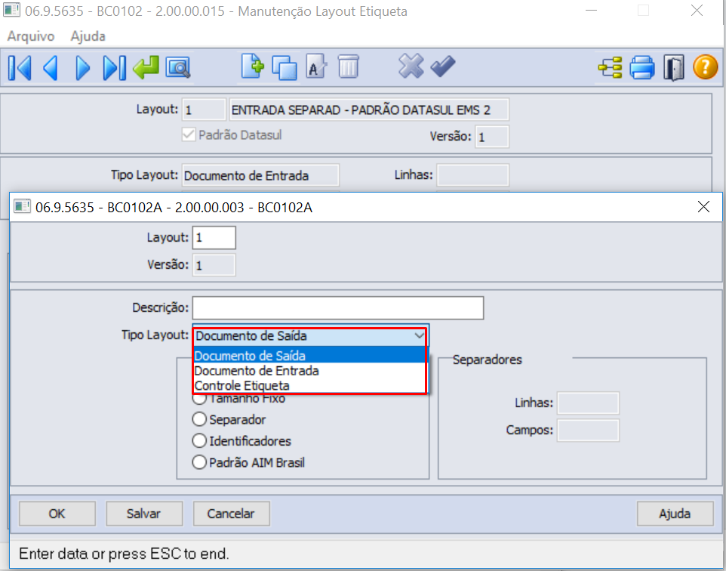726x571 pixels.
Task: Open the yellow hierarchy tree icon
Action: pos(611,68)
